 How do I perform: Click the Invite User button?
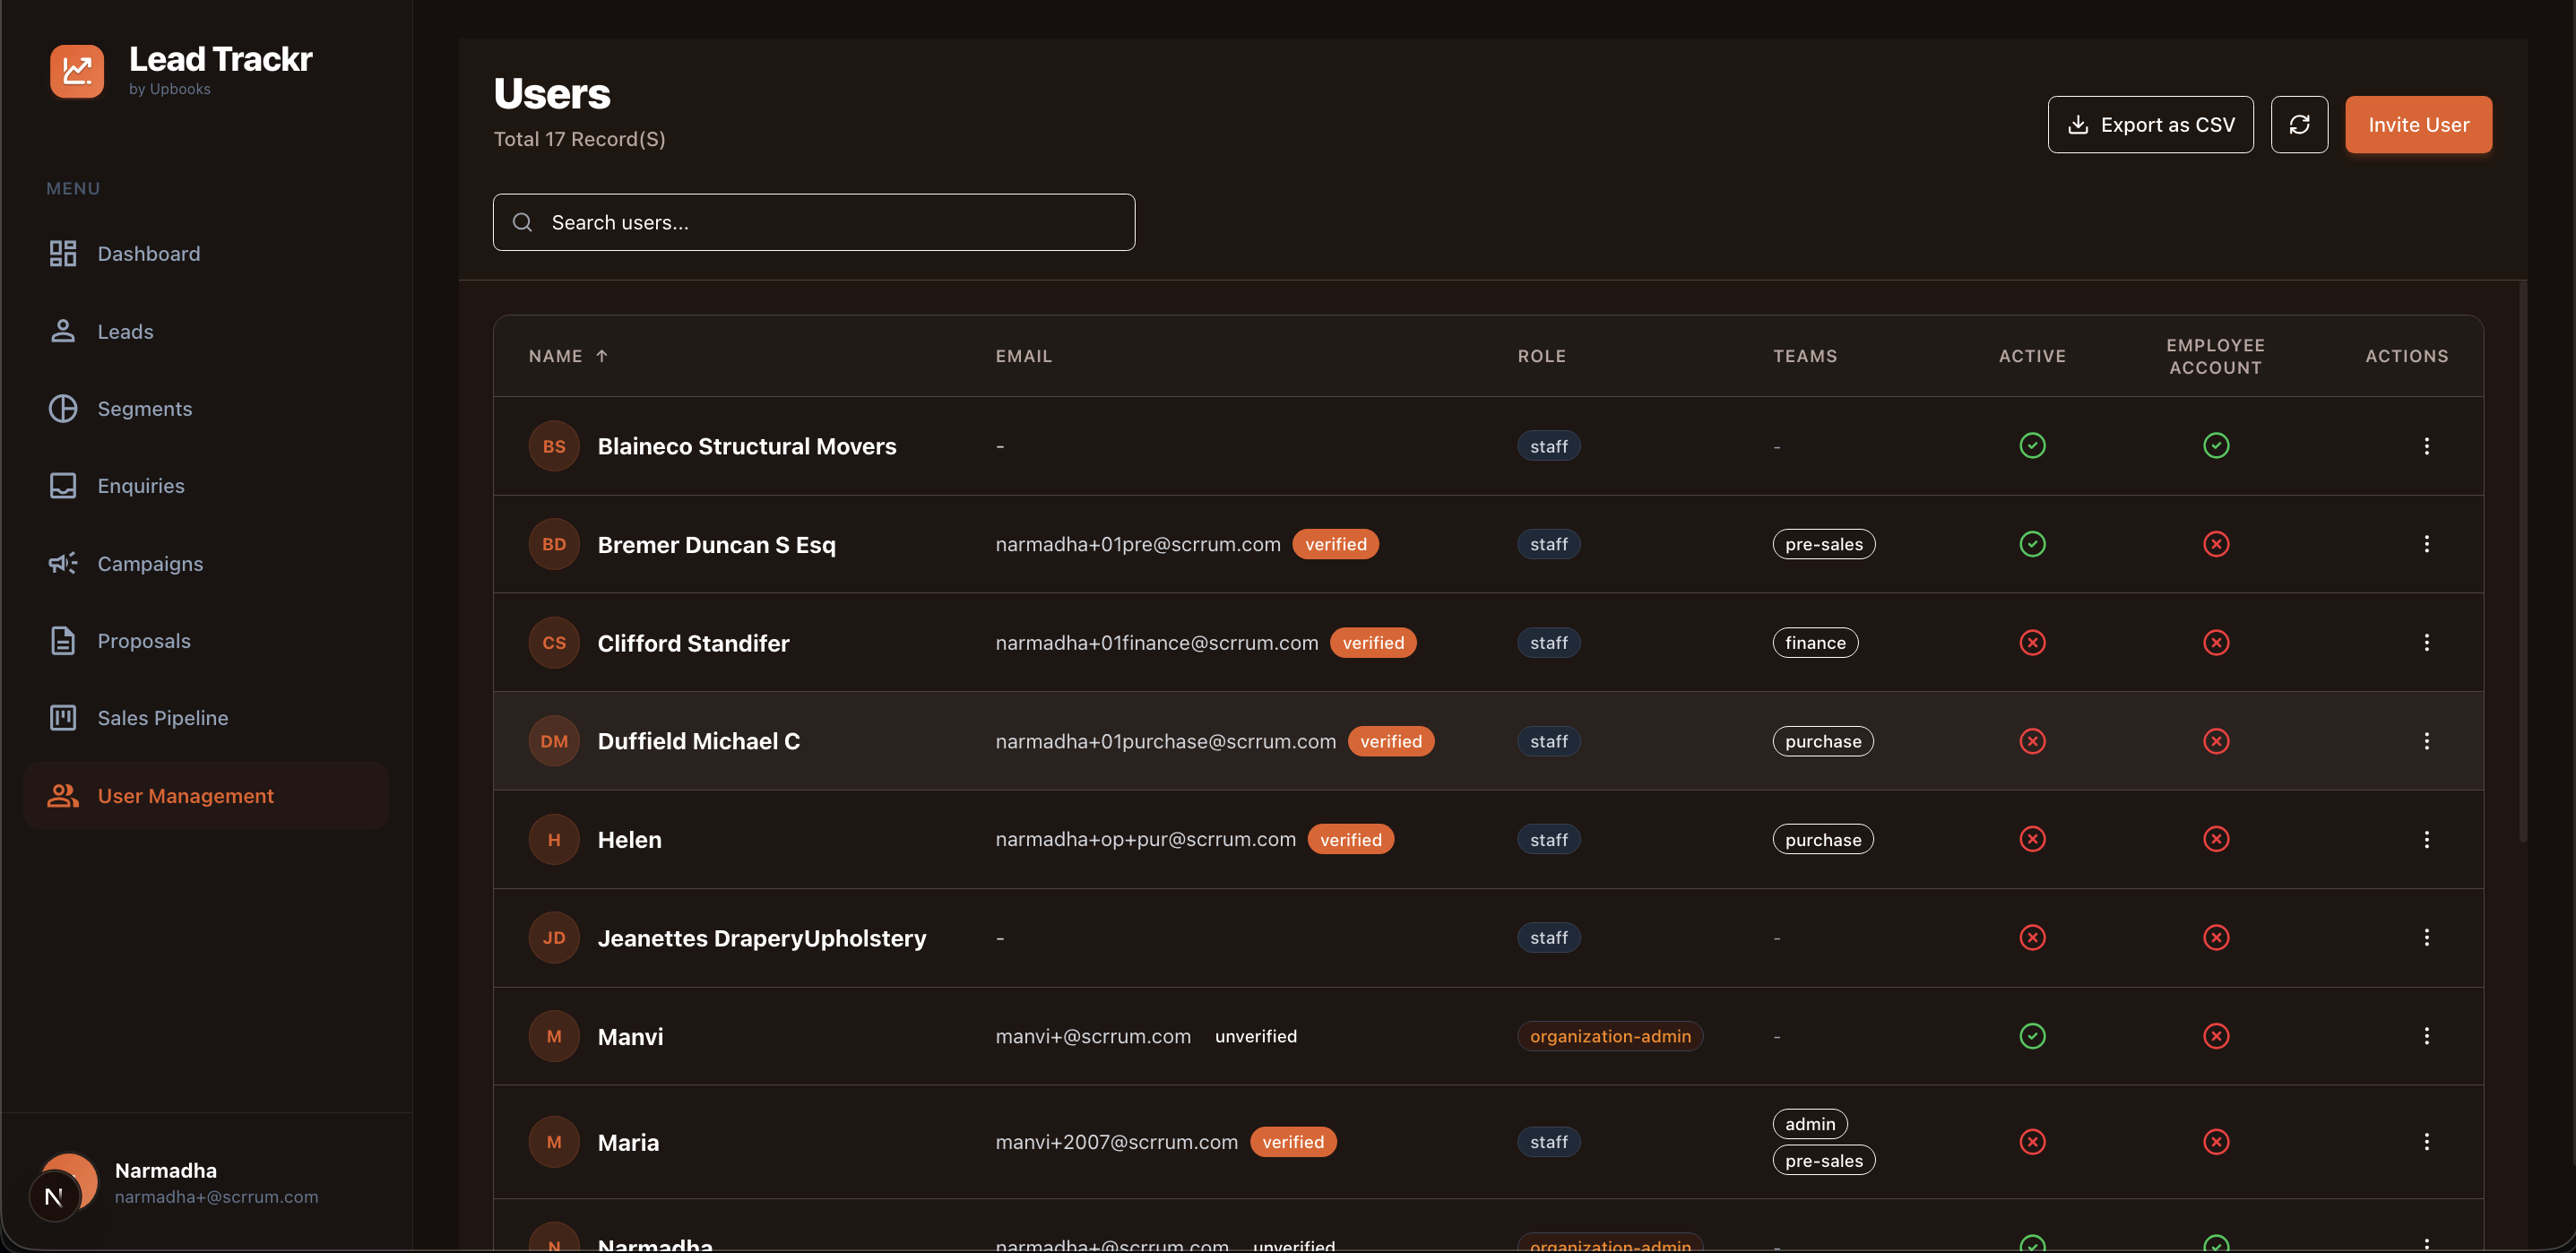[x=2418, y=124]
